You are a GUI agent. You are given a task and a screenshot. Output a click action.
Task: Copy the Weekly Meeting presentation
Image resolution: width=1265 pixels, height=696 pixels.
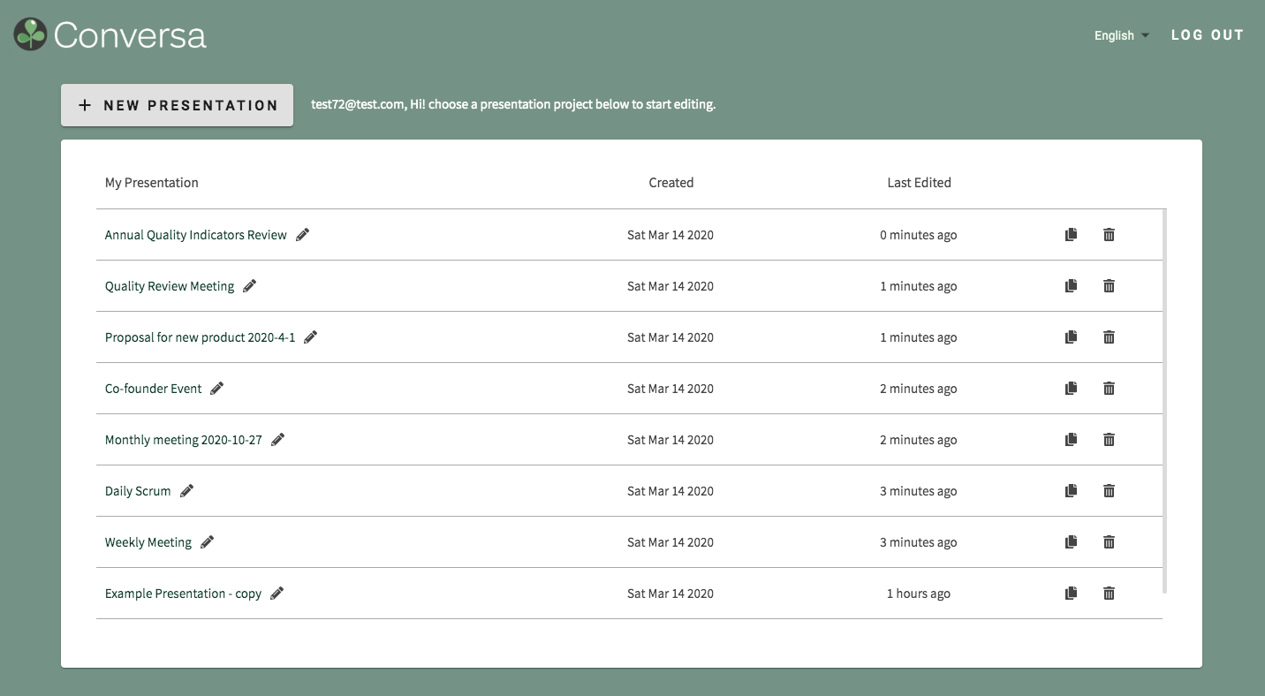point(1071,542)
